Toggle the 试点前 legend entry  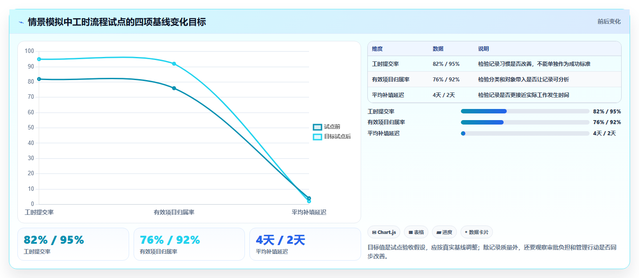(327, 127)
